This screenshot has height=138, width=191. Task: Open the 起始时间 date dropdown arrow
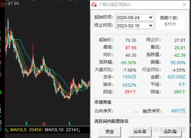(x=151, y=18)
